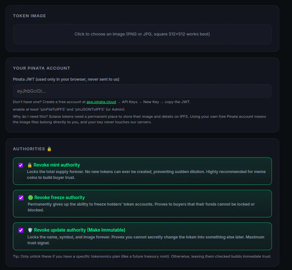Screen dimensions: 292x270
Task: Open the app.pinata.cloud link
Action: point(101,102)
